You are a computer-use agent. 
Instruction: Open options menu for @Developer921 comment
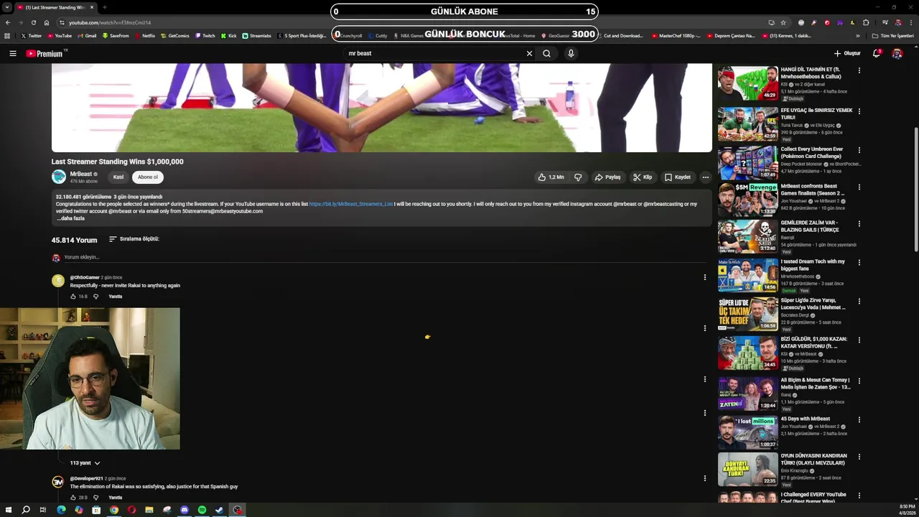coord(704,478)
